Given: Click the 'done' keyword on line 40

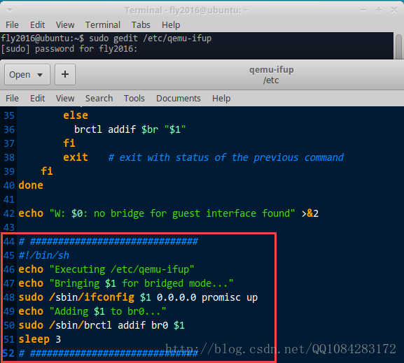Looking at the screenshot, I should coord(31,185).
